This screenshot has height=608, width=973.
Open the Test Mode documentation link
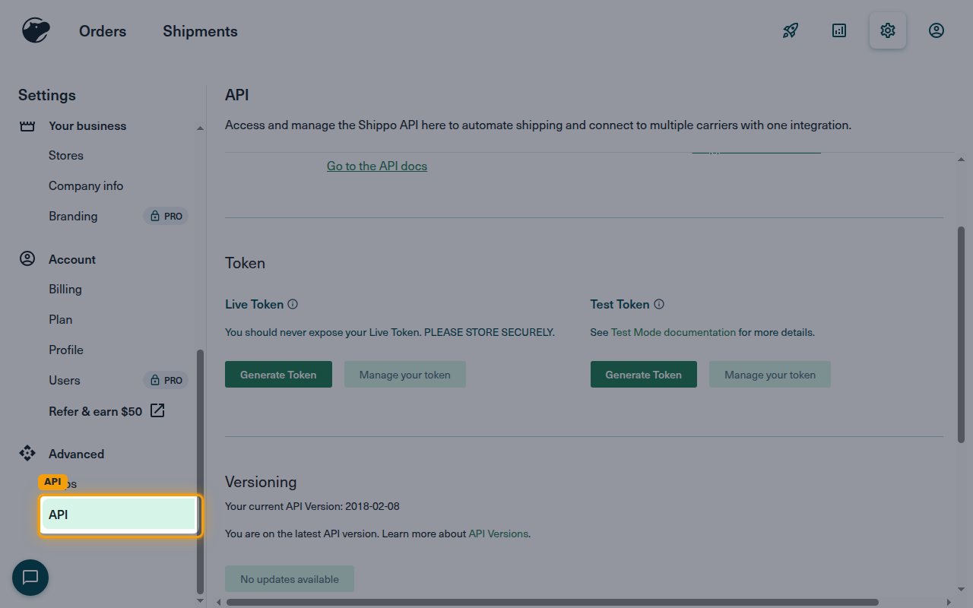pos(673,332)
